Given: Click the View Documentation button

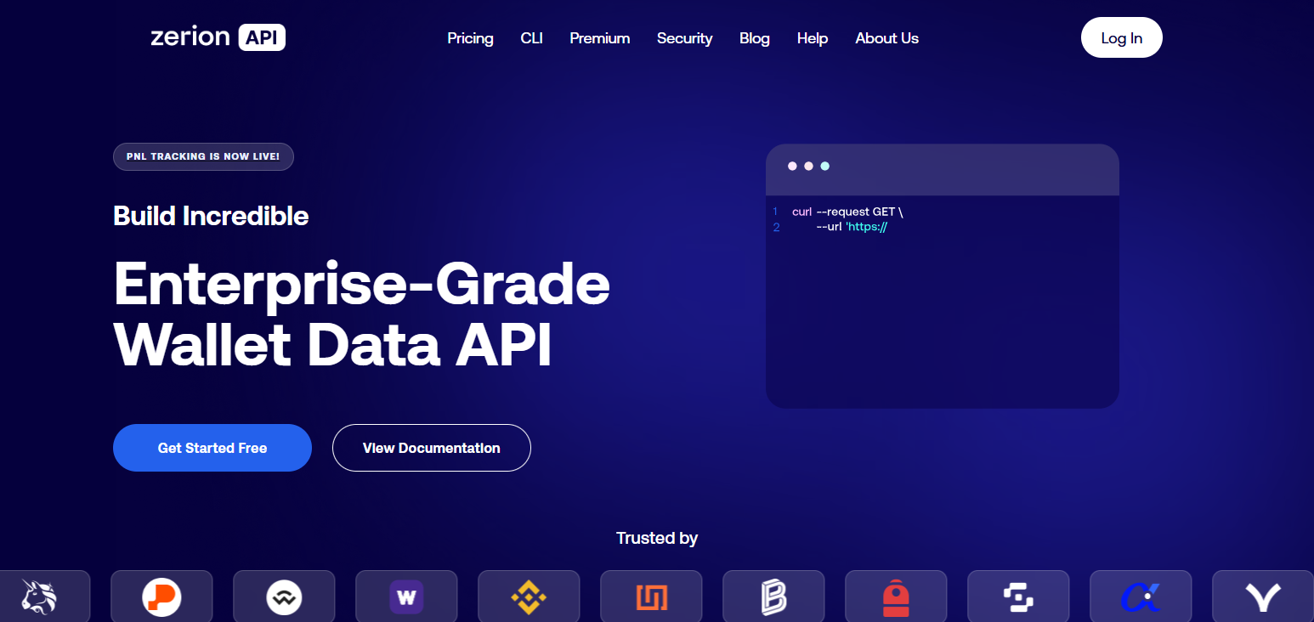Looking at the screenshot, I should 432,448.
